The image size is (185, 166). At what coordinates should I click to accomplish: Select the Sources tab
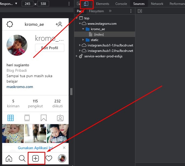(139, 4)
